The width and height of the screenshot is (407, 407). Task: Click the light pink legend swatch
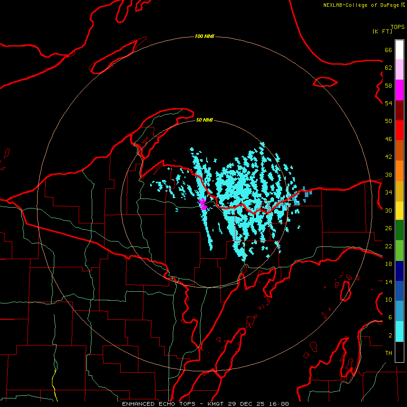pyautogui.click(x=399, y=70)
